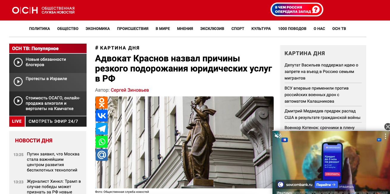Share article on VK
Screen dimensions: 390x194
pyautogui.click(x=101, y=116)
